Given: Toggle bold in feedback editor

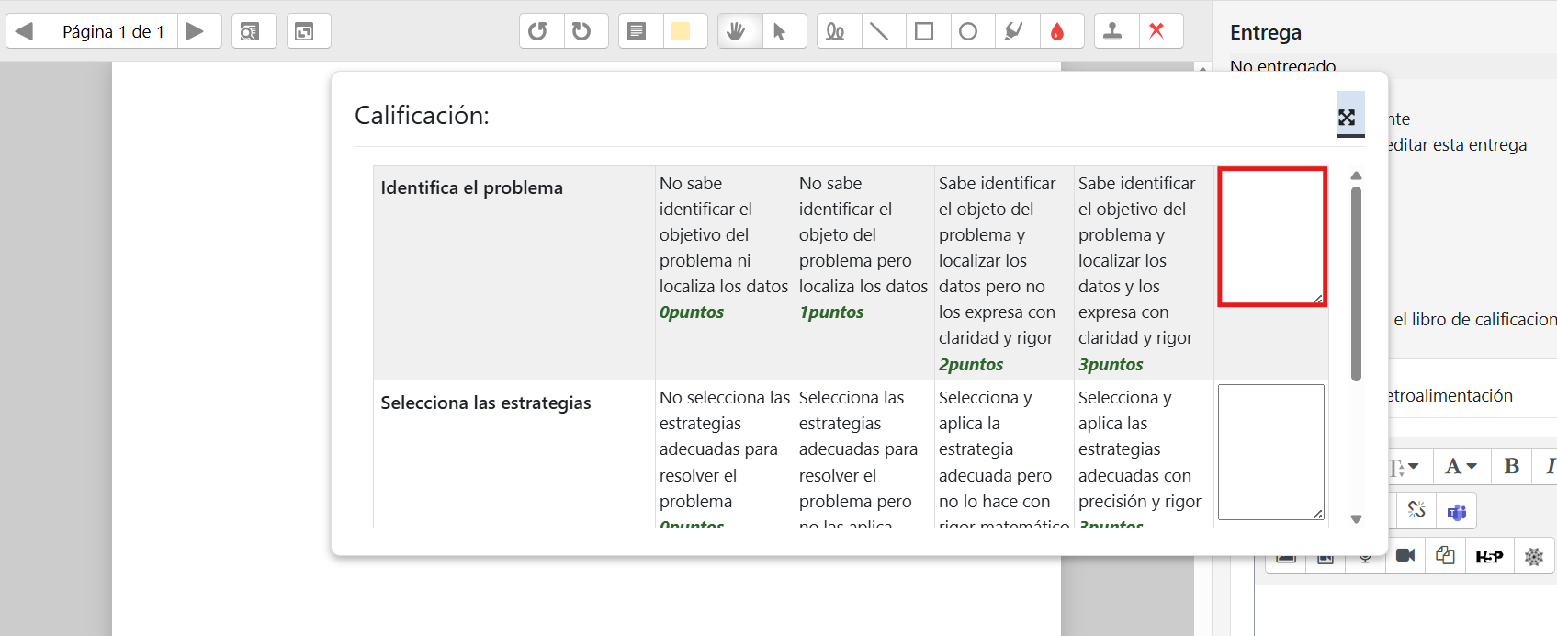Looking at the screenshot, I should pyautogui.click(x=1511, y=466).
